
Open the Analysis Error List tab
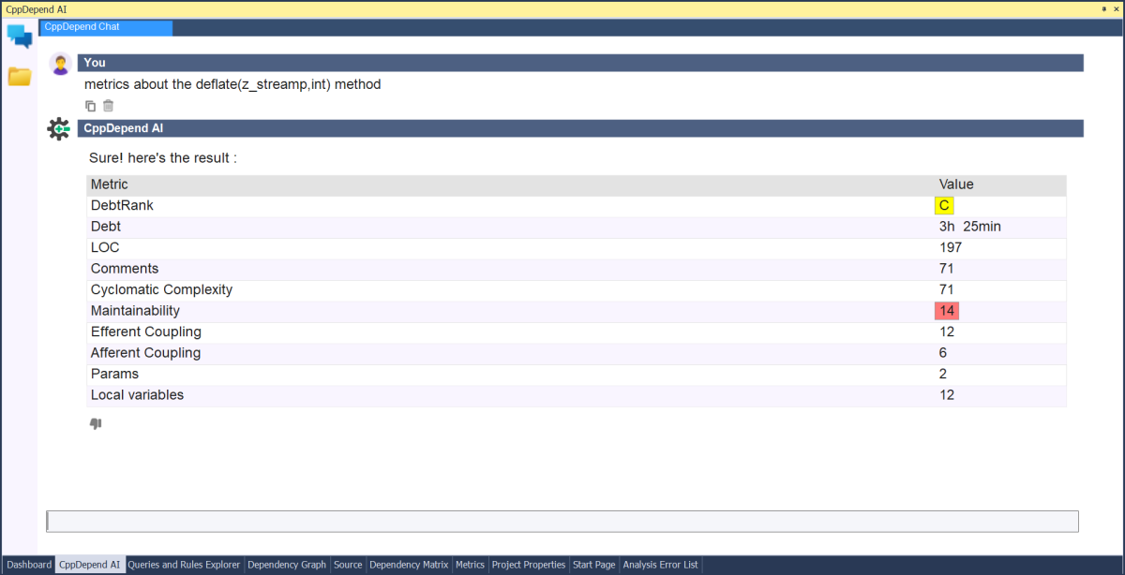click(661, 565)
